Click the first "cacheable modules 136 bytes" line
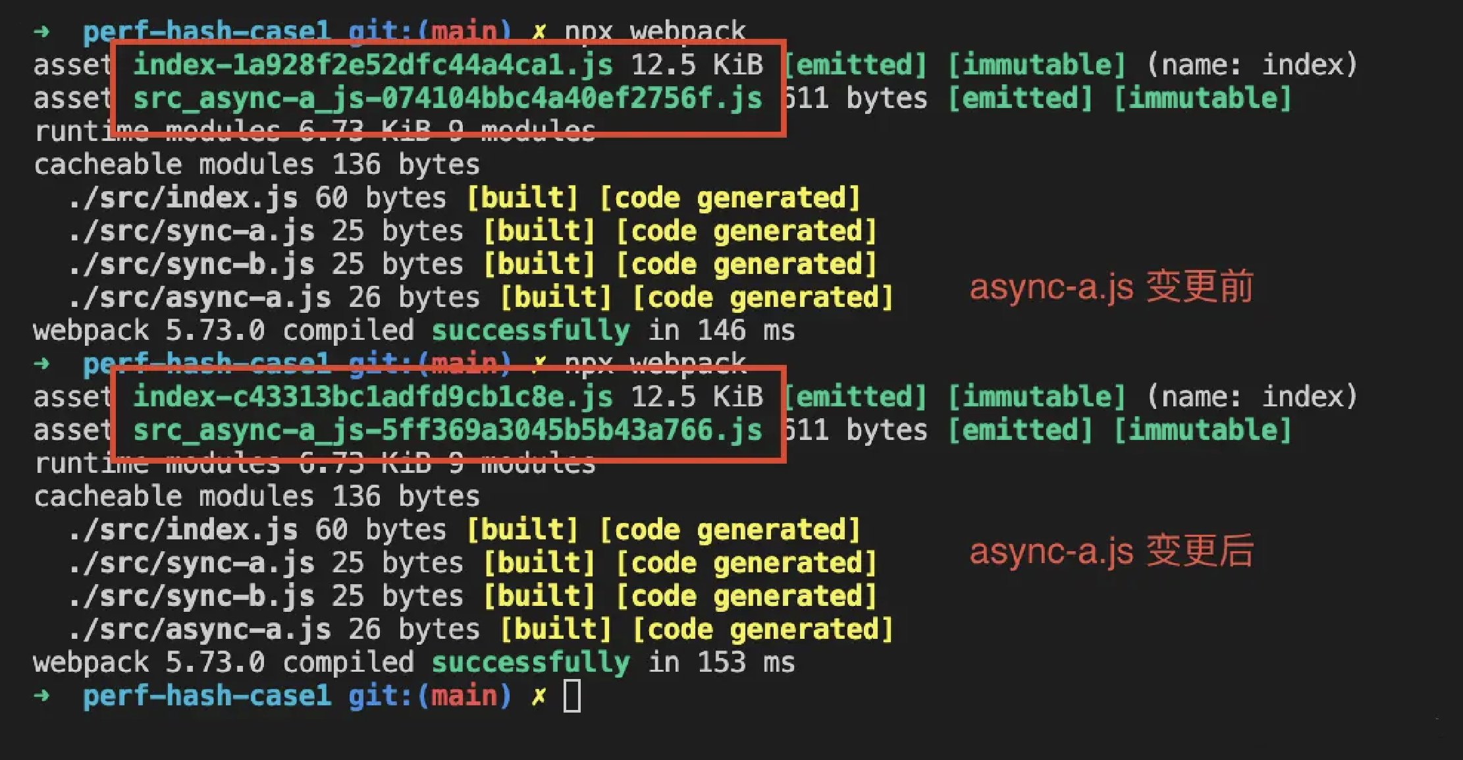 click(257, 165)
